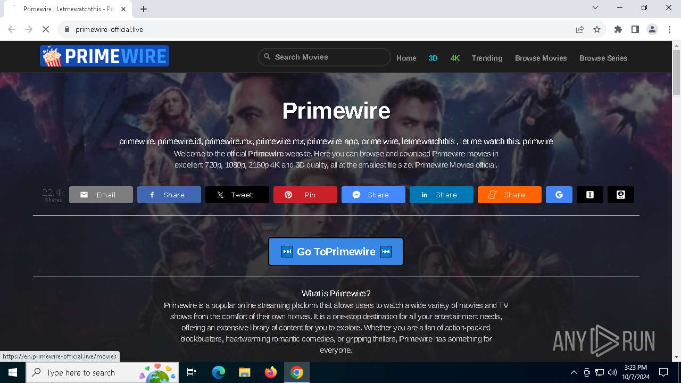Open File Explorer from taskbar
Image resolution: width=681 pixels, height=383 pixels.
[244, 372]
